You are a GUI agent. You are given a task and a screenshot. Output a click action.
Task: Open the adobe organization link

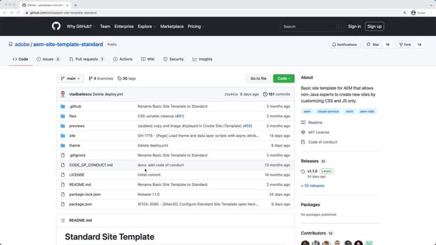point(22,44)
